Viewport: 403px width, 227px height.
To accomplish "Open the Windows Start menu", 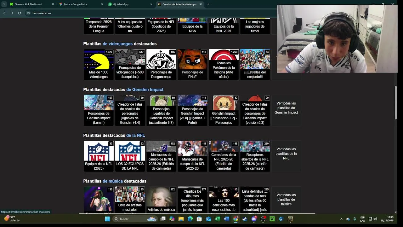I will (x=107, y=219).
